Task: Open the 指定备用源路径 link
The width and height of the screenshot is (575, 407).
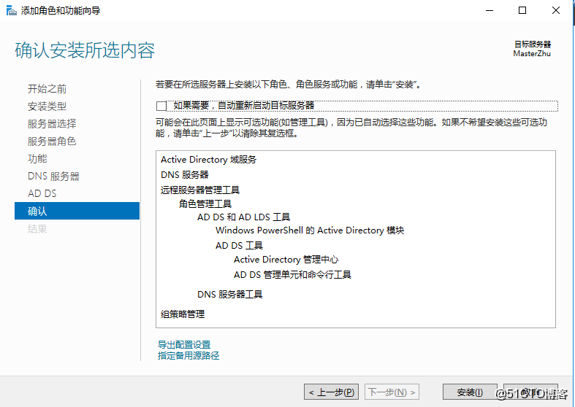Action: coord(189,355)
